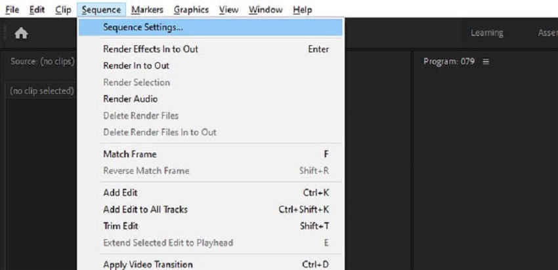The height and width of the screenshot is (270, 558).
Task: Select Render Effects In to Out
Action: [x=150, y=49]
